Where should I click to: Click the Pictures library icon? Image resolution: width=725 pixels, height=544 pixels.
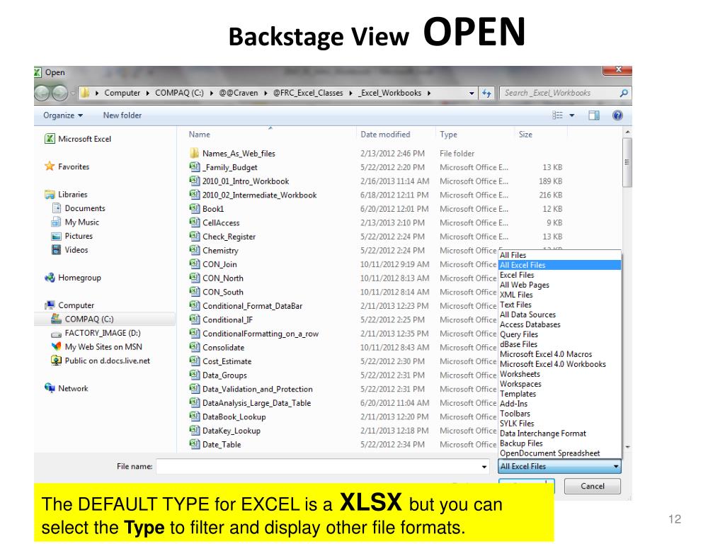pos(57,236)
